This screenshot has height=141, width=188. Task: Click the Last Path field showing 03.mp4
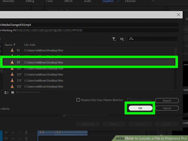click(89, 25)
